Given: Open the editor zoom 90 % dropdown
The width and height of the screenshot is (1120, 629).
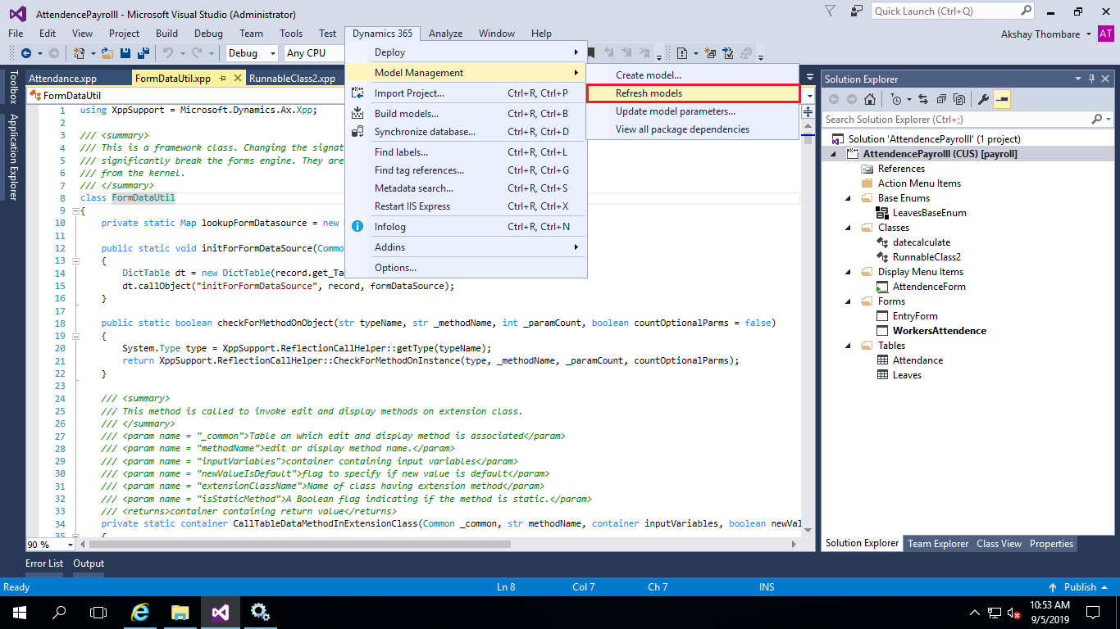Looking at the screenshot, I should point(50,545).
